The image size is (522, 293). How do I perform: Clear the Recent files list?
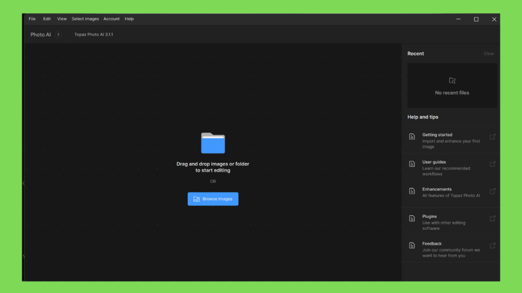pyautogui.click(x=489, y=53)
